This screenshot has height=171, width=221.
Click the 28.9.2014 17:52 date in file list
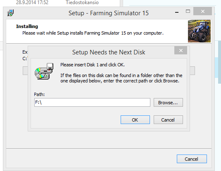click(x=32, y=2)
